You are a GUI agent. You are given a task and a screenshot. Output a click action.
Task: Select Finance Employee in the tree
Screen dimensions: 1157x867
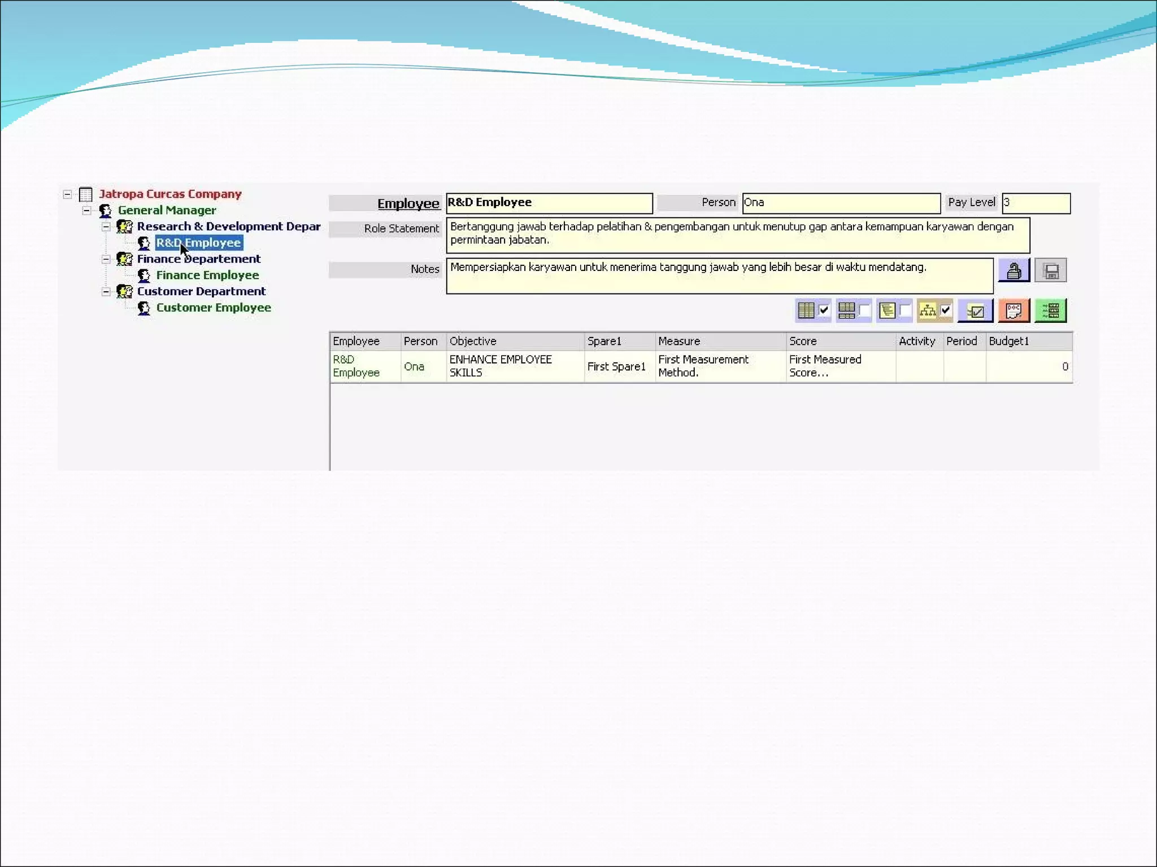coord(207,275)
